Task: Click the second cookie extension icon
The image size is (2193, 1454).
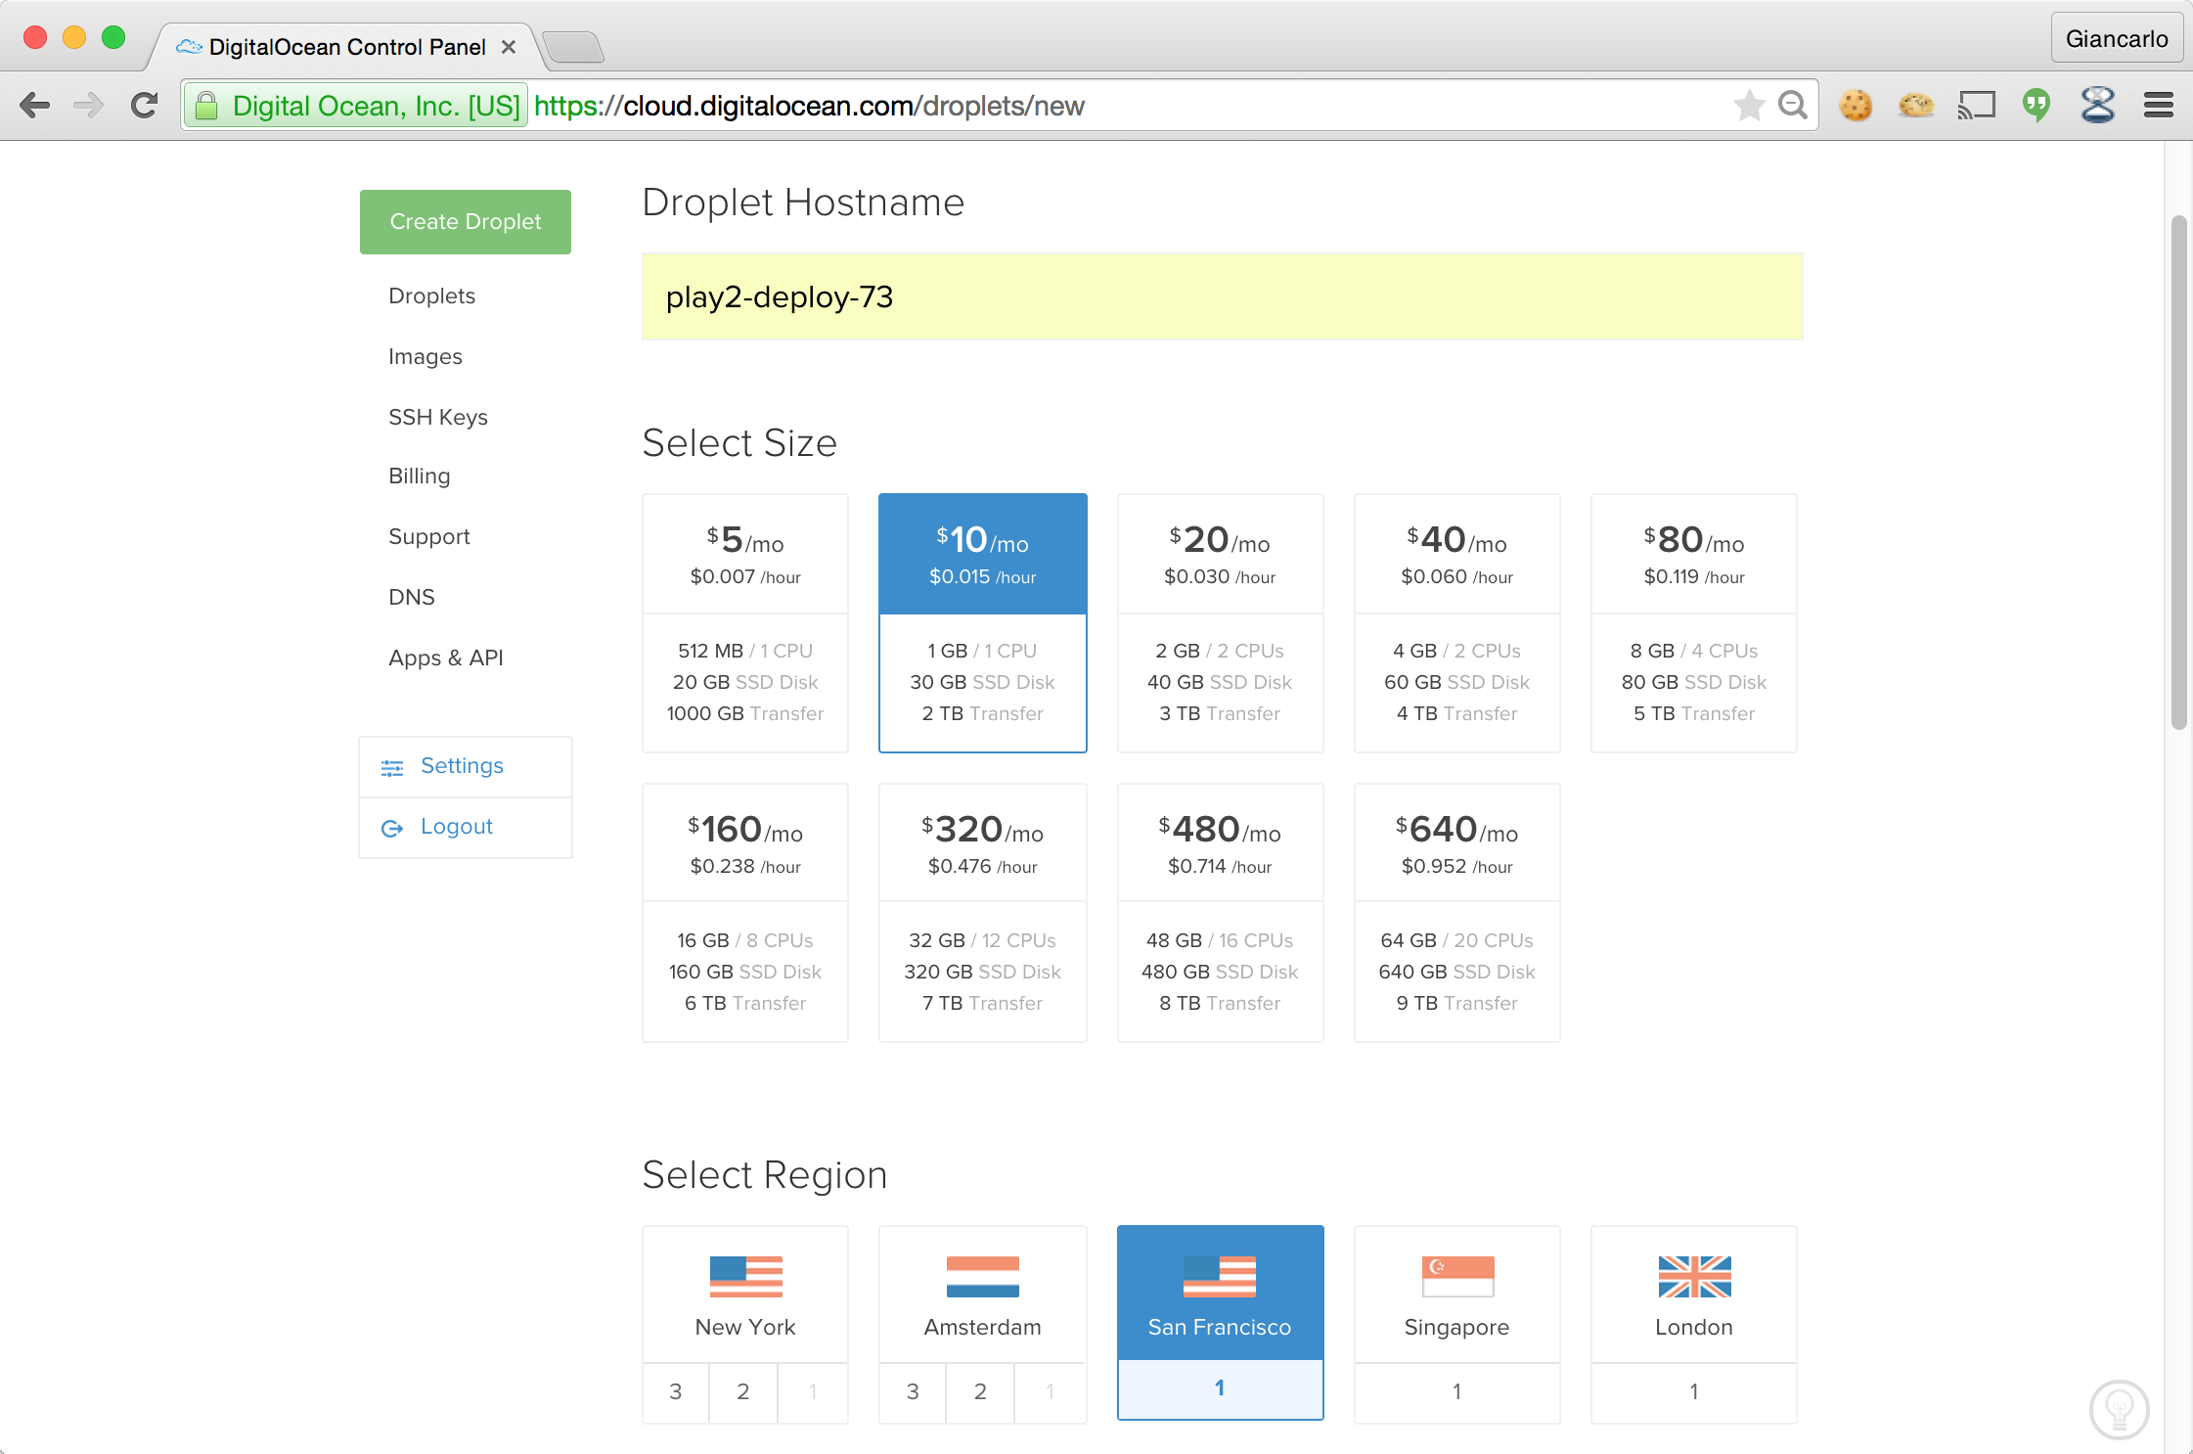Action: [1915, 105]
